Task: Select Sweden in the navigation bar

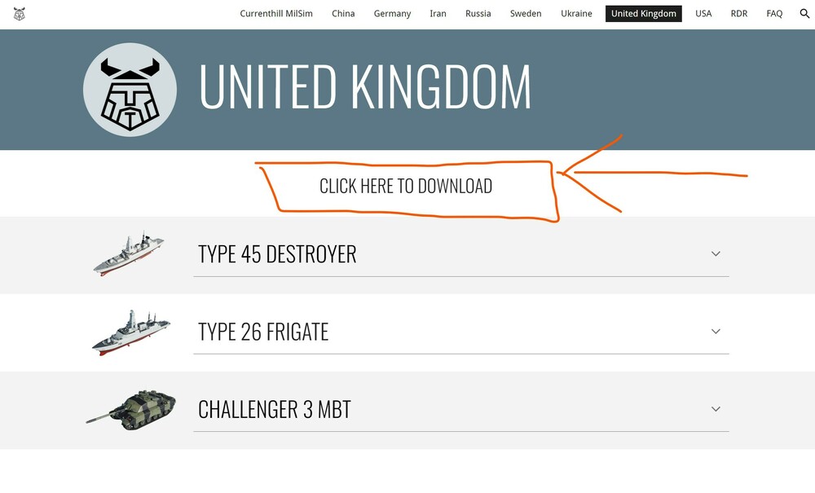Action: point(526,14)
